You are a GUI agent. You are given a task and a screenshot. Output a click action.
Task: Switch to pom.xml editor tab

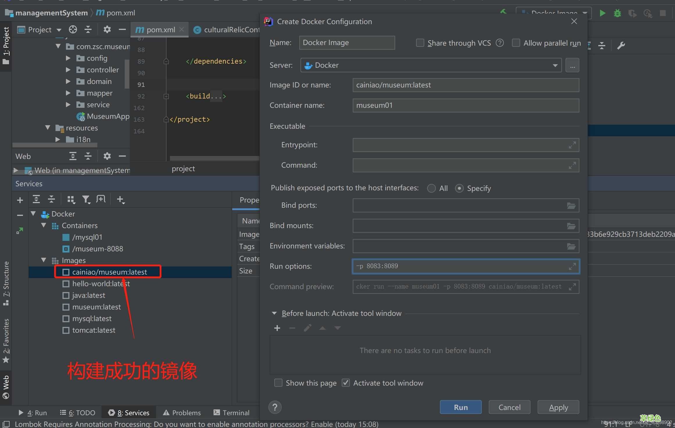pos(160,30)
